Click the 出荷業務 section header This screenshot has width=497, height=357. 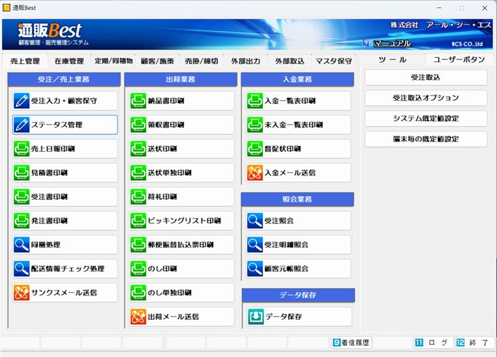(x=180, y=79)
